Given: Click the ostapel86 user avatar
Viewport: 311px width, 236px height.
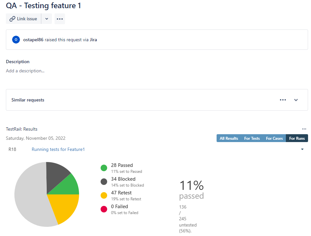Looking at the screenshot, I should point(16,40).
